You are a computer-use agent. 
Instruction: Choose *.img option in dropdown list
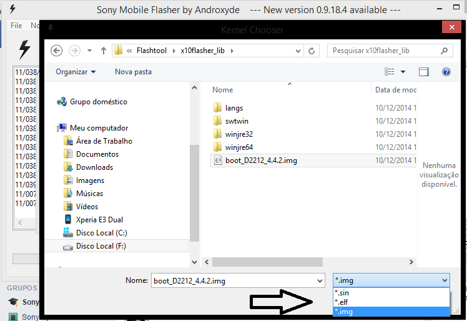(x=391, y=312)
